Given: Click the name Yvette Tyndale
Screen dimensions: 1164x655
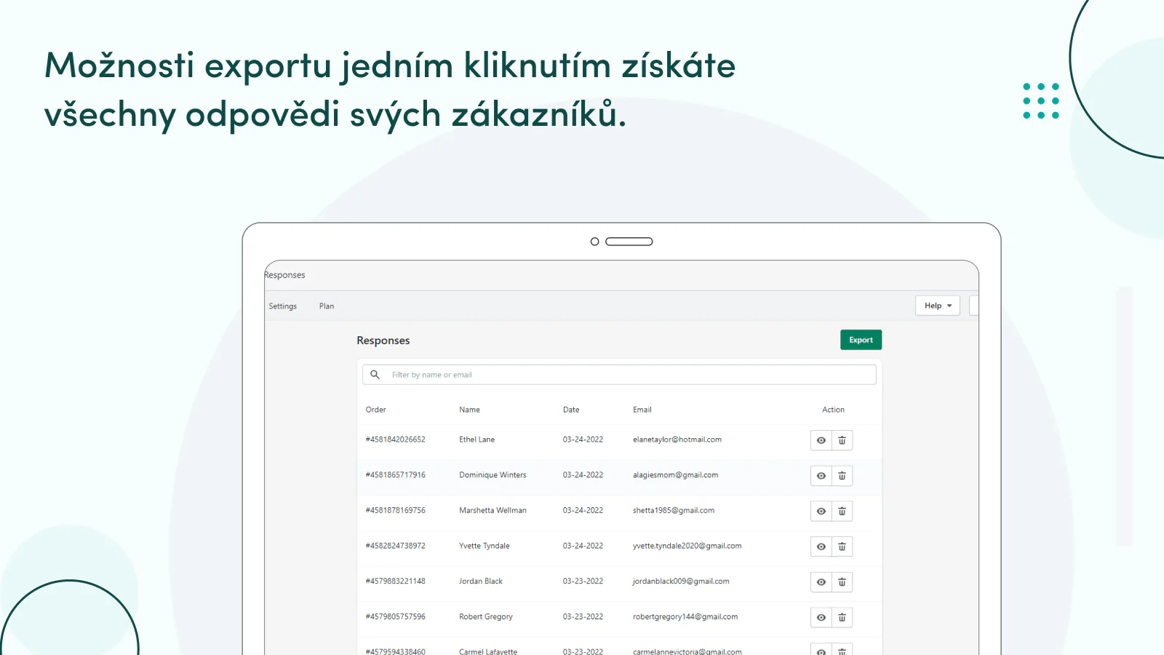Looking at the screenshot, I should click(485, 546).
